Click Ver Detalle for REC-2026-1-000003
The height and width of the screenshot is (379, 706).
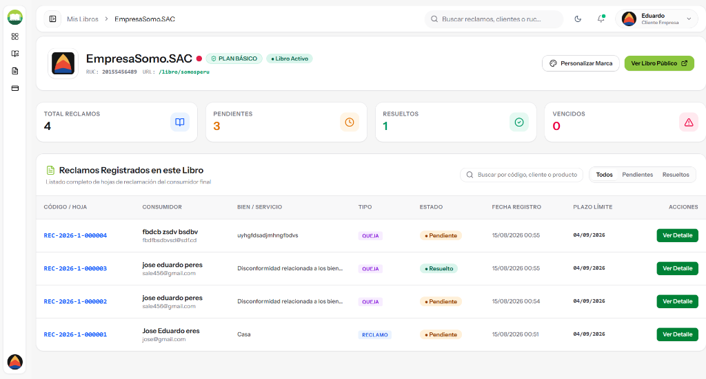click(x=677, y=268)
